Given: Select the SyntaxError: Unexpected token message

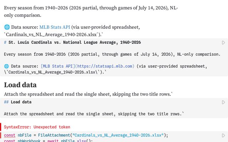Looking at the screenshot, I should click(37, 127).
